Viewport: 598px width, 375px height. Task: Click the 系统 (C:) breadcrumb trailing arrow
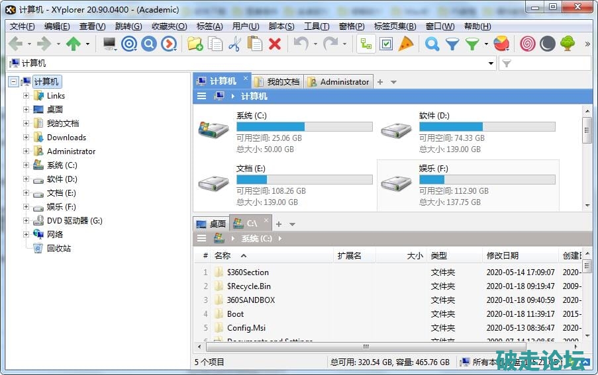click(x=280, y=238)
